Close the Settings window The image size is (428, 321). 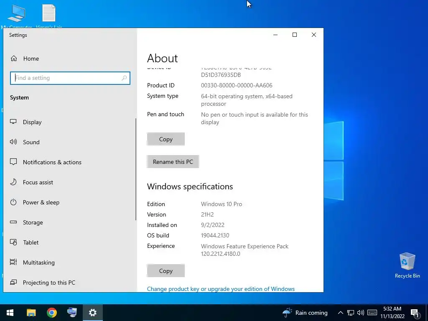[314, 35]
